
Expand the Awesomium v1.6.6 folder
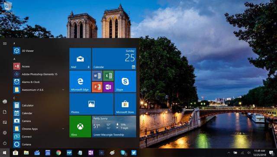(63, 90)
